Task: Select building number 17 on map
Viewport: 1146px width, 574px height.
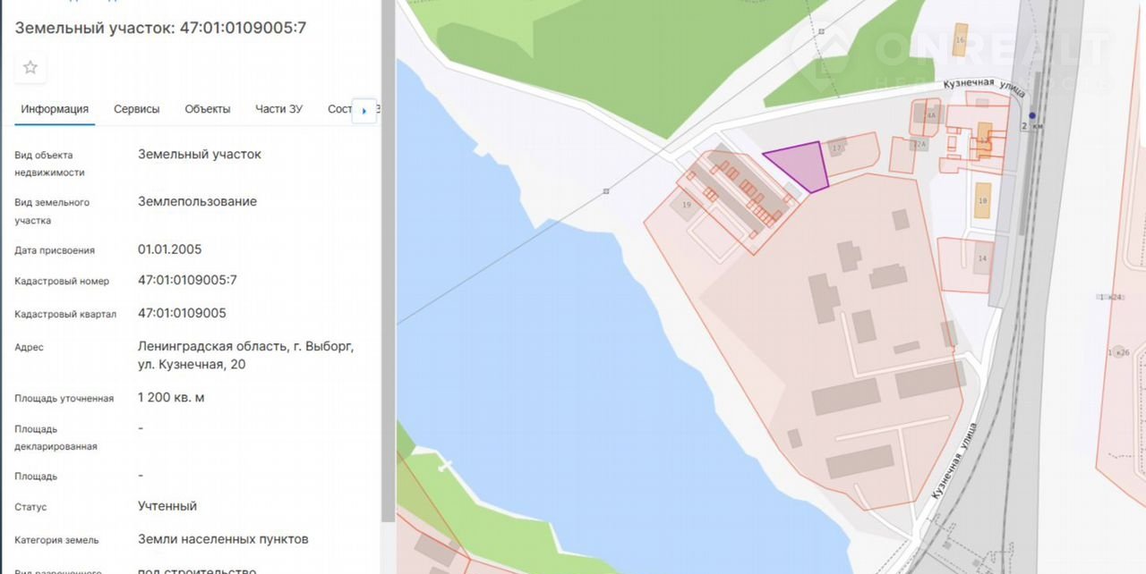Action: pos(838,148)
